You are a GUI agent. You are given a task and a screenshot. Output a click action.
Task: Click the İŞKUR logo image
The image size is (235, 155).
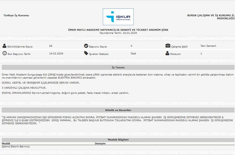click(x=118, y=17)
